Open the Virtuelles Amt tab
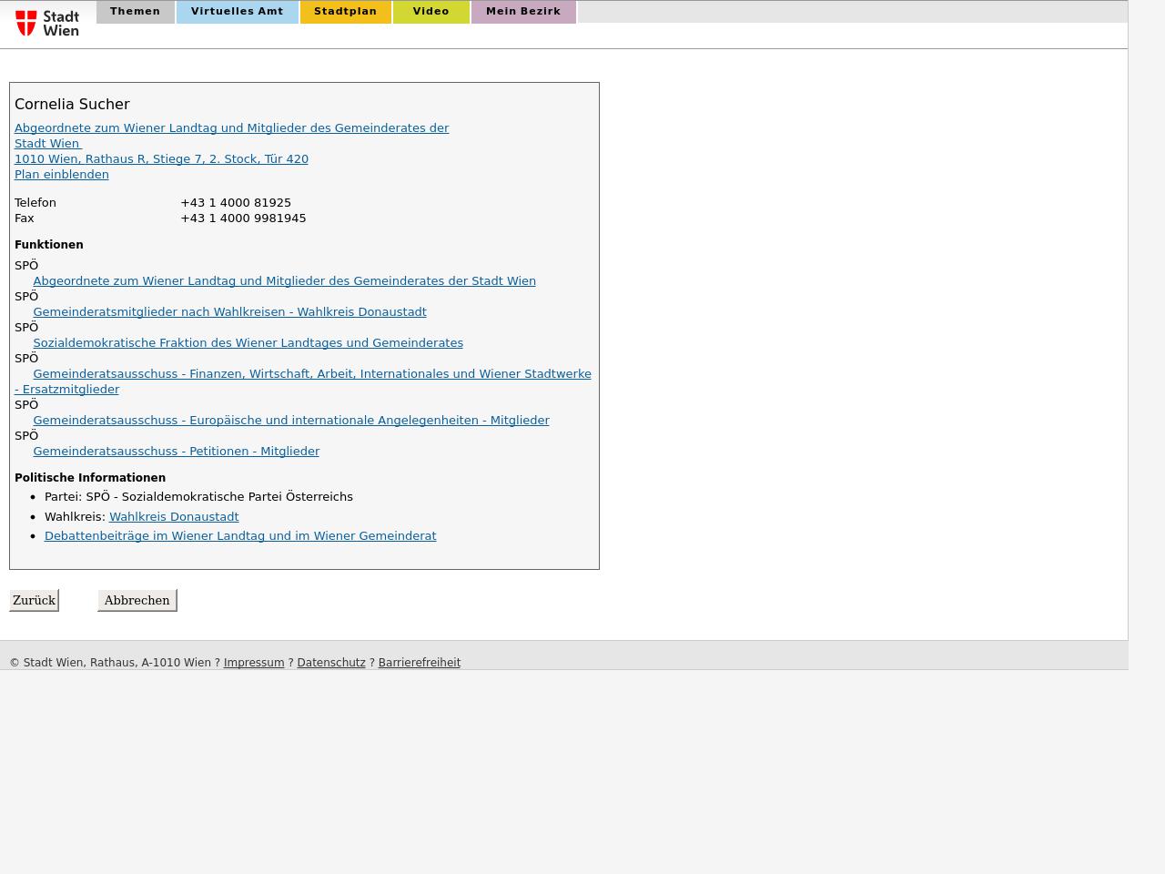1165x874 pixels. [x=237, y=12]
